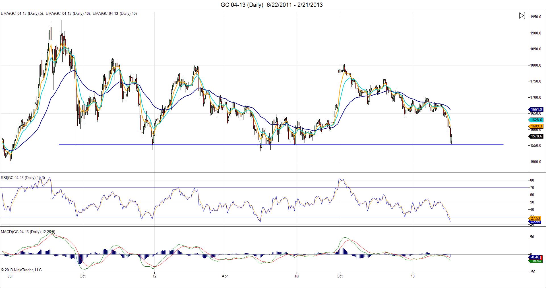Click the 60 label on RSI axis
The height and width of the screenshot is (288, 546).
532,195
